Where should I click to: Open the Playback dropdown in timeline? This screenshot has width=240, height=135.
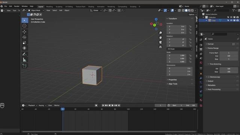coord(33,105)
